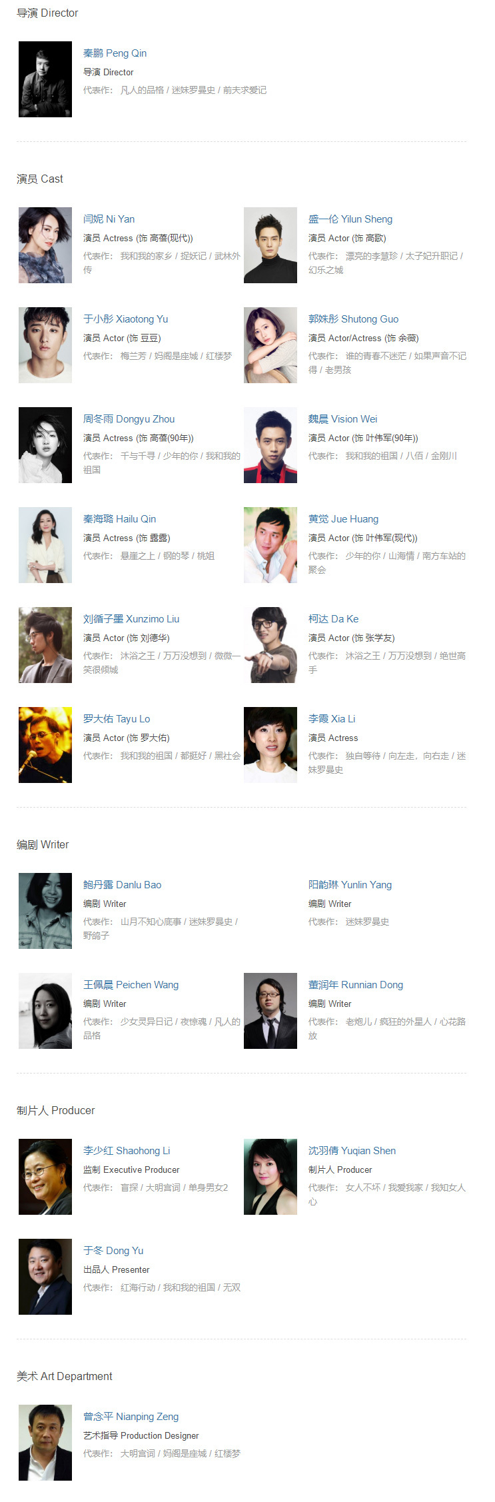The width and height of the screenshot is (495, 1502).
Task: Open Dongyu Zhou's profile link
Action: coord(129,419)
